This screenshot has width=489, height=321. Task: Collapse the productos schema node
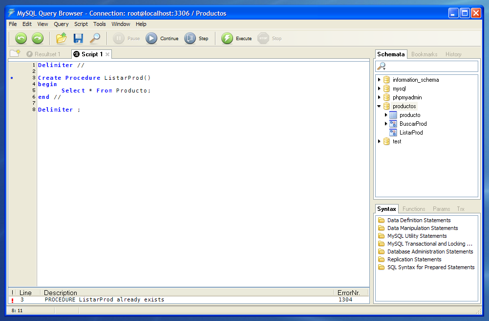[379, 106]
